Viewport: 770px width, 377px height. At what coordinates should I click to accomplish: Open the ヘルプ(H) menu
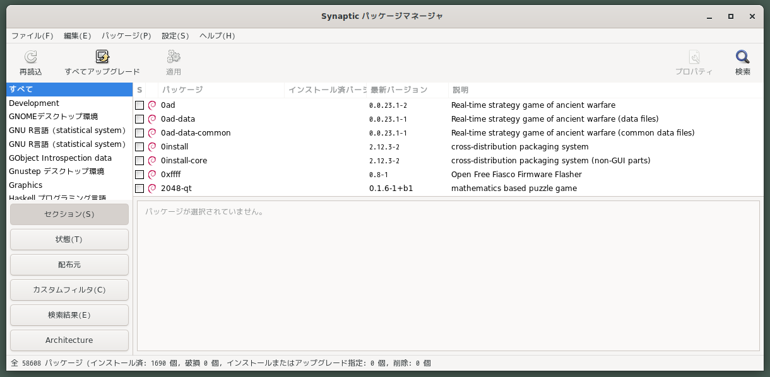click(217, 36)
